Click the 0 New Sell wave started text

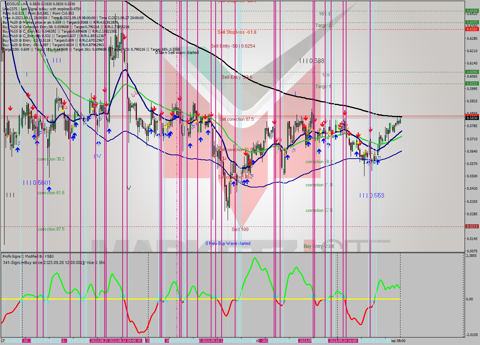point(176,52)
